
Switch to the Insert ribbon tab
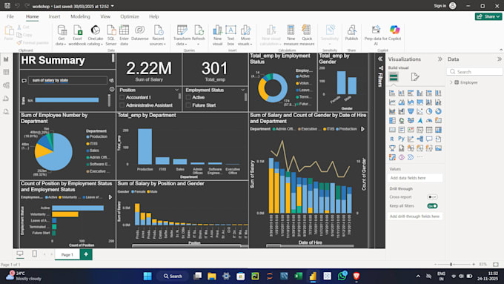coord(54,16)
